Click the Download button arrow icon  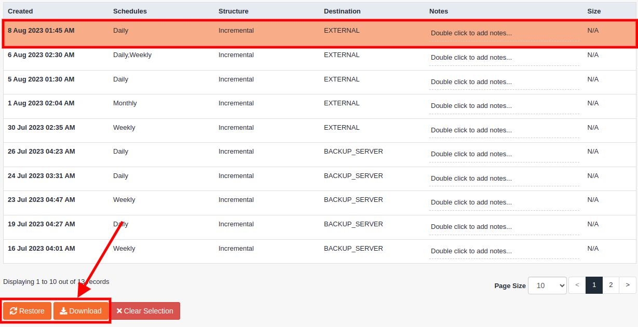point(63,311)
